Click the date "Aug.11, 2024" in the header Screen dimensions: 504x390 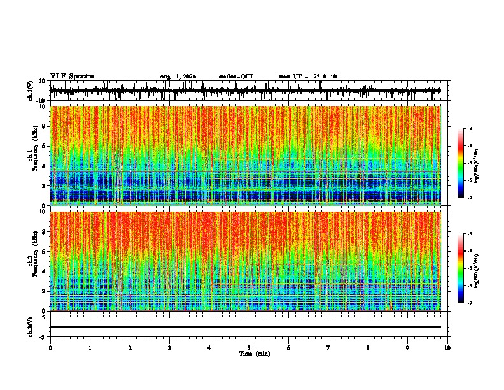178,76
